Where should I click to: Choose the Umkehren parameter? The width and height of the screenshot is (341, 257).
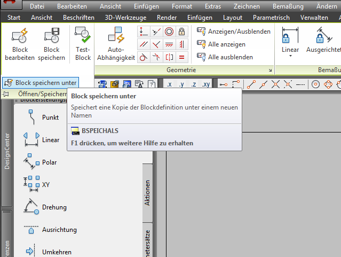48,252
